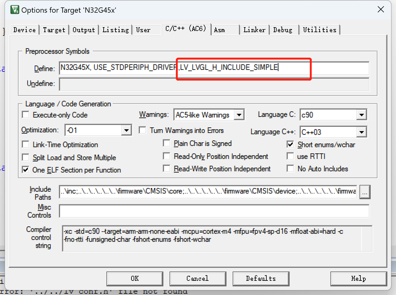The height and width of the screenshot is (295, 396).
Task: Open the Warnings dropdown list
Action: 239,115
